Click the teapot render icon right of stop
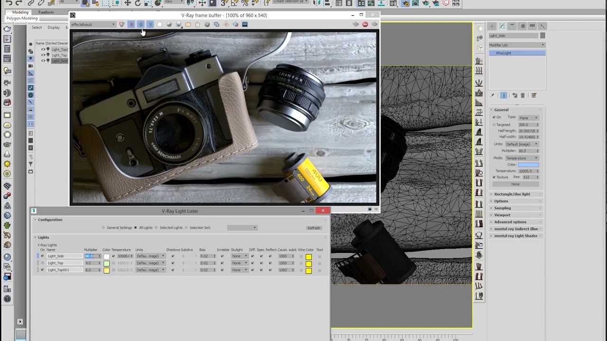Screen dimensions: 607x341 tap(375, 24)
